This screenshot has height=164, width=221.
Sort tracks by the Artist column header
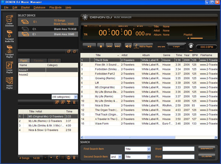click(x=130, y=55)
